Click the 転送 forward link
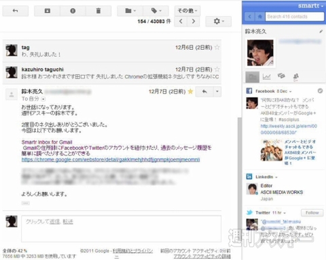The image size is (326, 260). pyautogui.click(x=68, y=222)
